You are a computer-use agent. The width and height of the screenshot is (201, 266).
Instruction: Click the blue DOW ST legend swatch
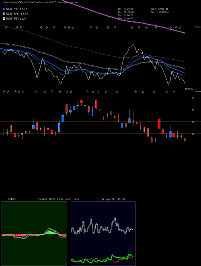[x=4, y=9]
